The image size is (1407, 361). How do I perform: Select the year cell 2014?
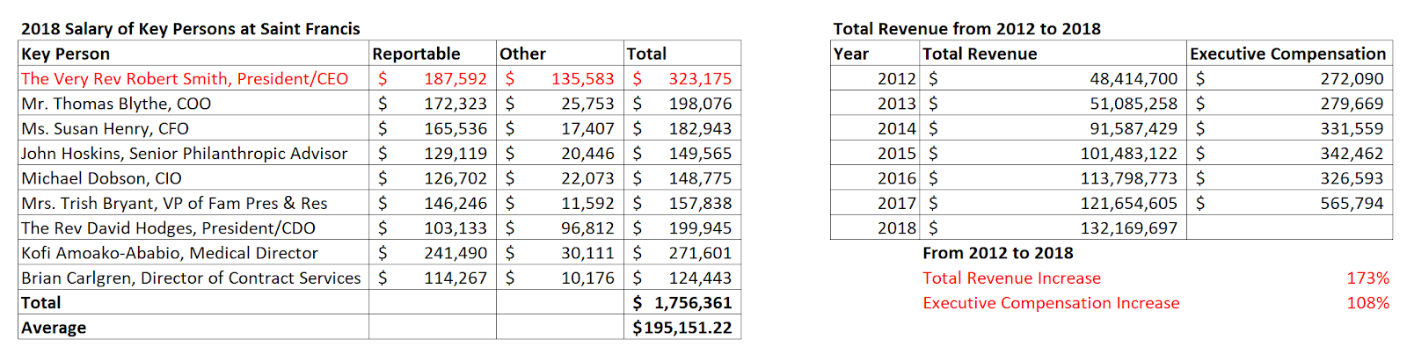click(875, 128)
